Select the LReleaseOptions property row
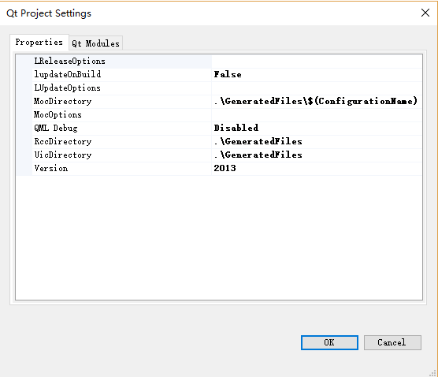This screenshot has height=377, width=438. click(x=219, y=62)
